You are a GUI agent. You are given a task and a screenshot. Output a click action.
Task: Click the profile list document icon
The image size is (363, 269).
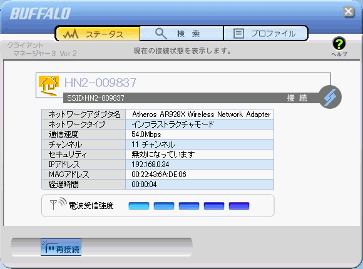tap(238, 34)
